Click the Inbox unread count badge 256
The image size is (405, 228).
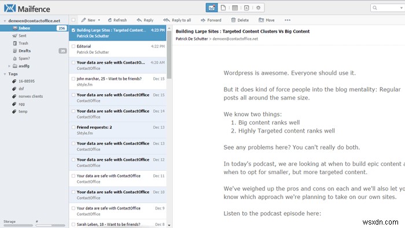click(61, 28)
